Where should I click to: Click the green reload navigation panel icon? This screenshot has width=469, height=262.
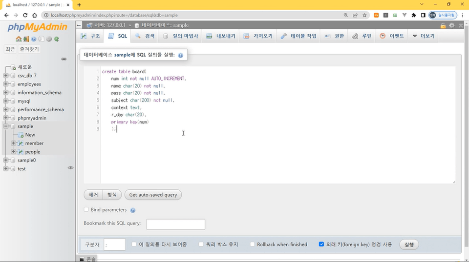[57, 39]
